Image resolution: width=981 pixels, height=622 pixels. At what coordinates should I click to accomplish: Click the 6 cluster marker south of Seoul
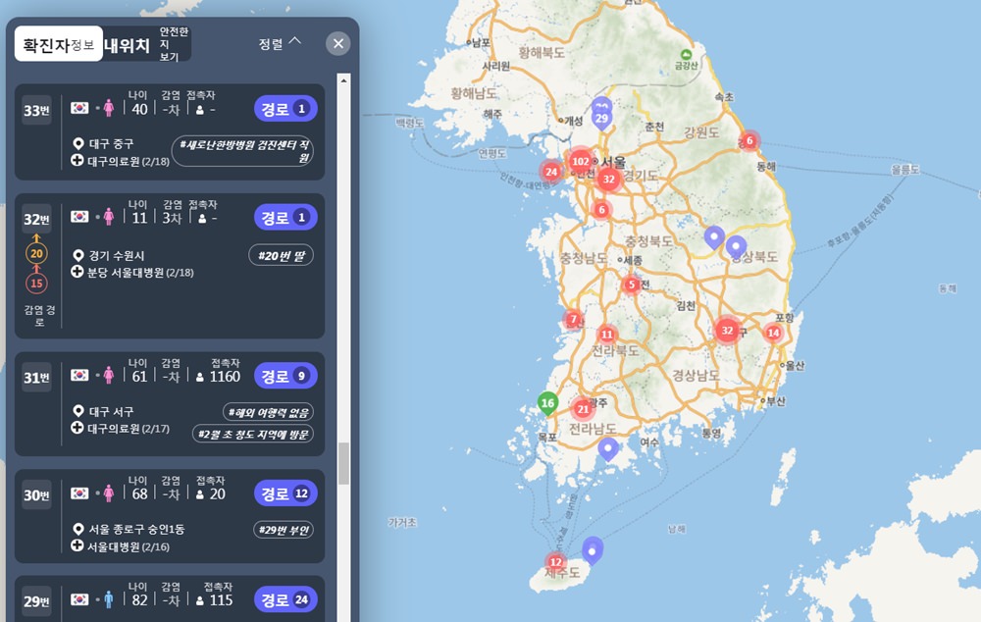(x=601, y=210)
